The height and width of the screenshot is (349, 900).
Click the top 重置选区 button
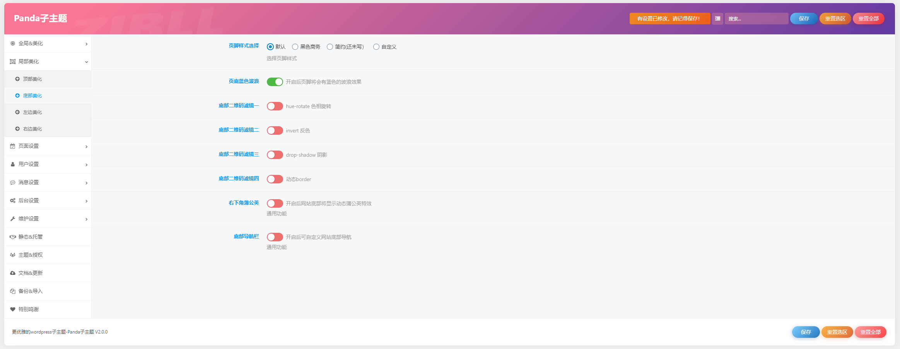tap(835, 19)
